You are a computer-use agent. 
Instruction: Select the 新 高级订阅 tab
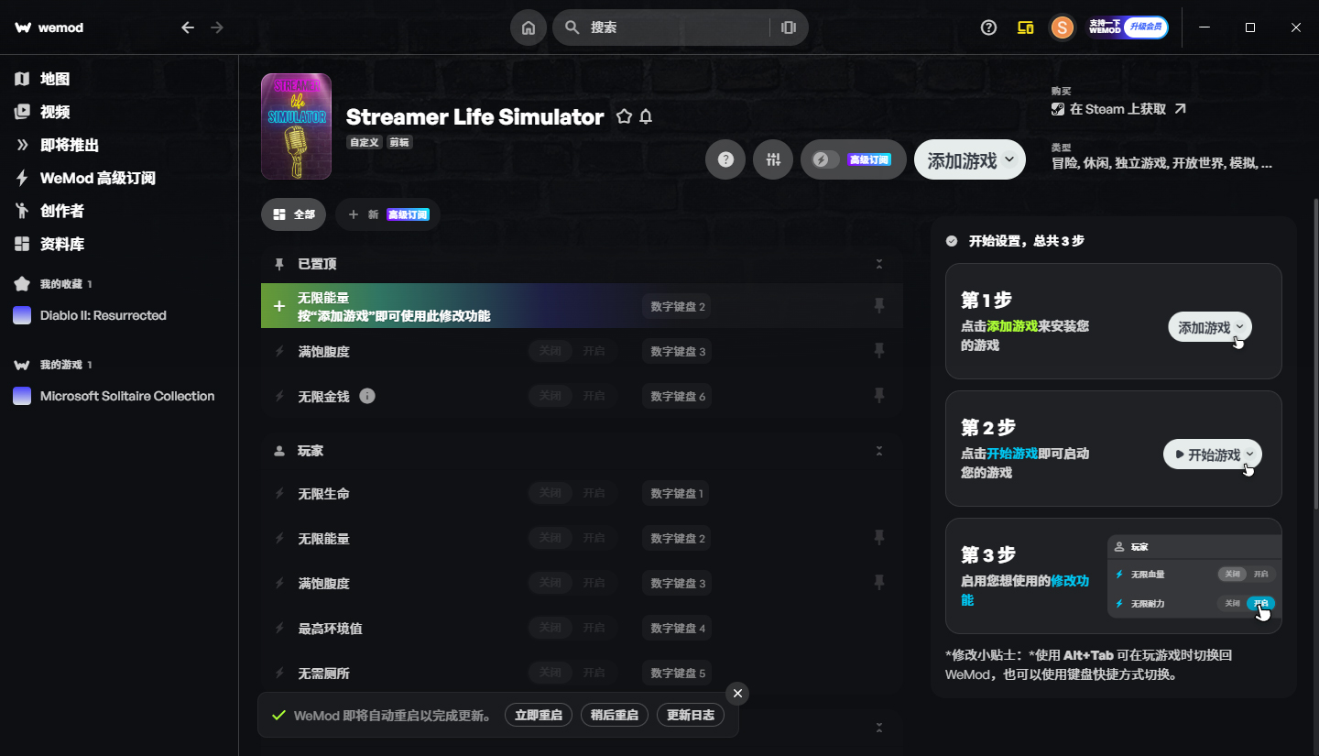pyautogui.click(x=387, y=214)
